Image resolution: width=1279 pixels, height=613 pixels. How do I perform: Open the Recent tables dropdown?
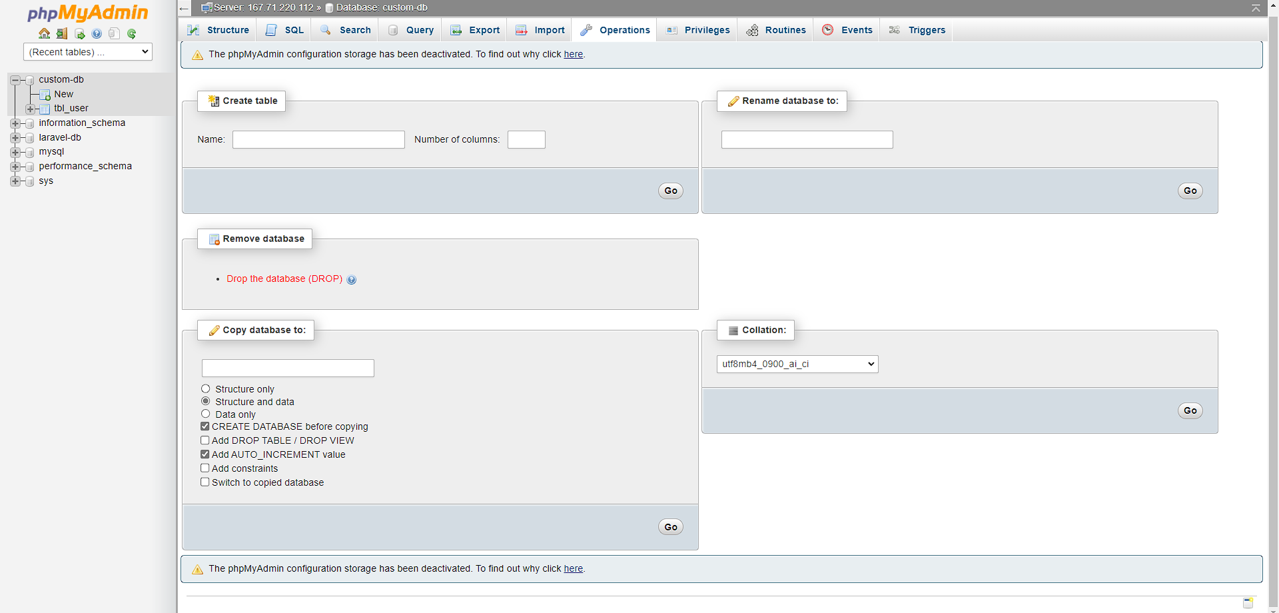coord(88,52)
